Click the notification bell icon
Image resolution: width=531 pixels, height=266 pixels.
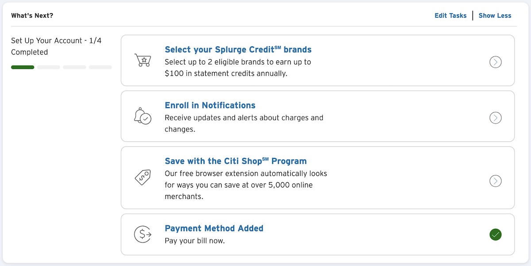(142, 116)
